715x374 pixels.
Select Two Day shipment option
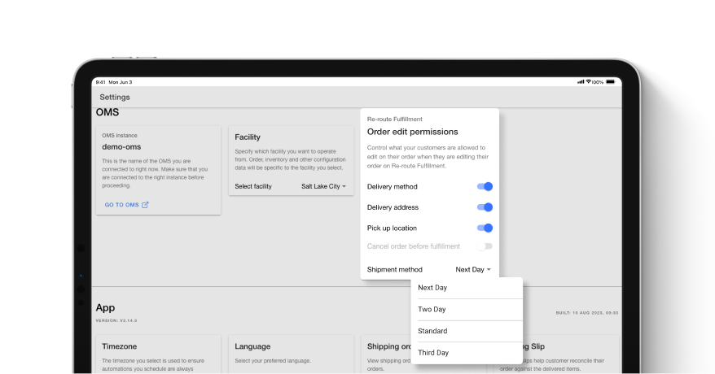click(432, 310)
